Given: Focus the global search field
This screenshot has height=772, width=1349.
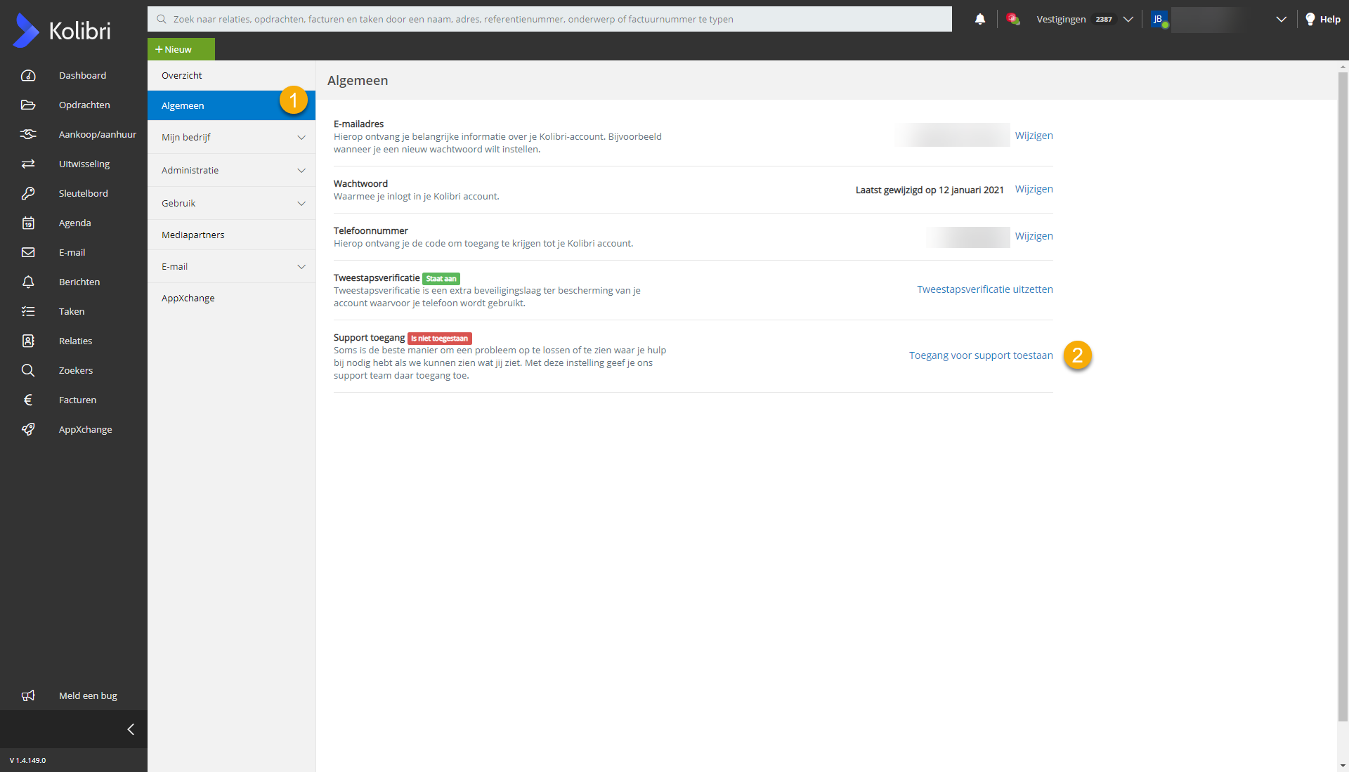Looking at the screenshot, I should (x=549, y=19).
